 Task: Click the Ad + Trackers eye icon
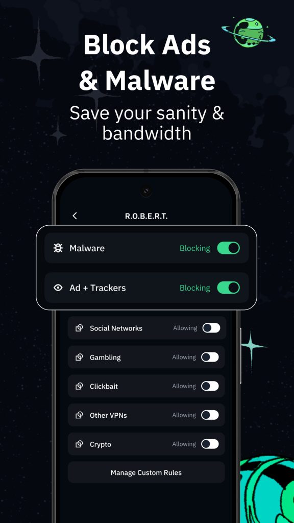58,288
